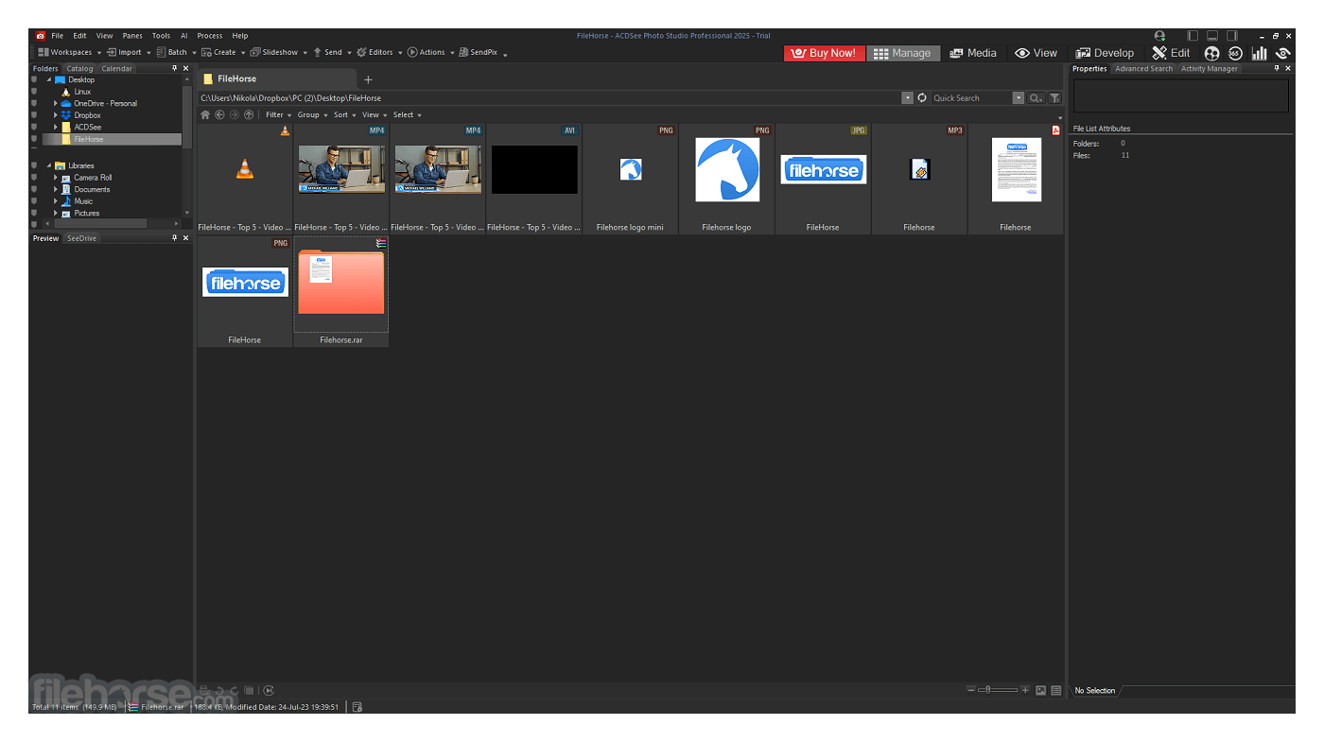Viewport: 1324px width, 742px height.
Task: Collapse the Libraries tree node
Action: coord(49,165)
